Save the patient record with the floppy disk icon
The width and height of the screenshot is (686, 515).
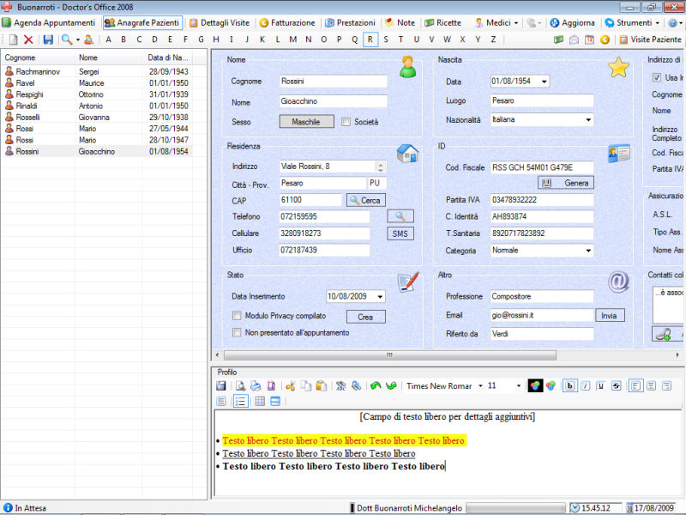[48, 39]
